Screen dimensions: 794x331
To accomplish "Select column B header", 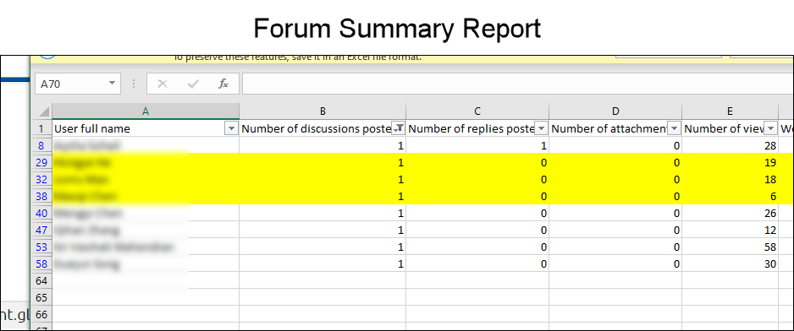I will [323, 111].
